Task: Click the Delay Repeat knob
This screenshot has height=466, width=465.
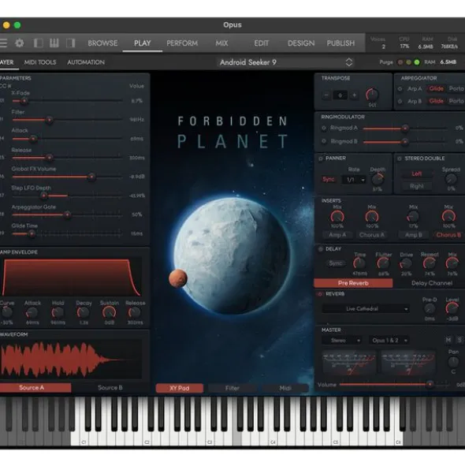Action: [430, 263]
